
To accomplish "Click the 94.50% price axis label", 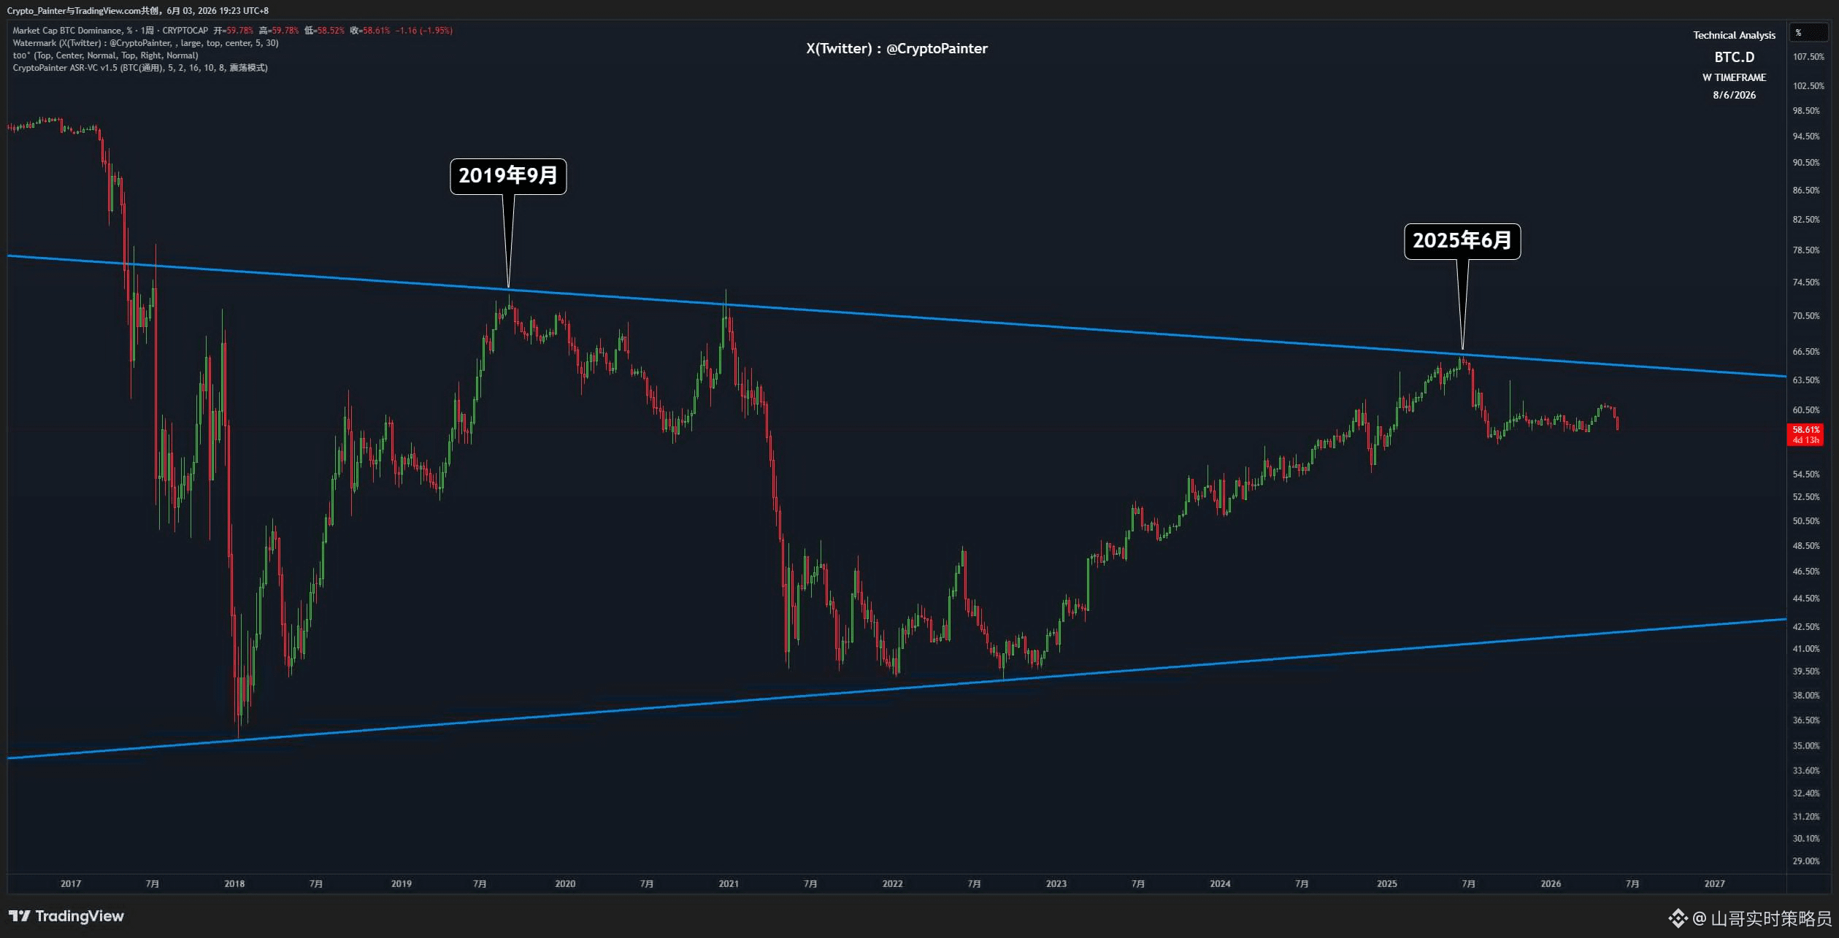I will point(1806,137).
